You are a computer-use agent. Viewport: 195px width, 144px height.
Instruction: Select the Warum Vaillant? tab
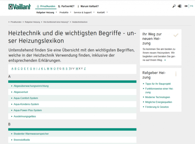pyautogui.click(x=88, y=6)
